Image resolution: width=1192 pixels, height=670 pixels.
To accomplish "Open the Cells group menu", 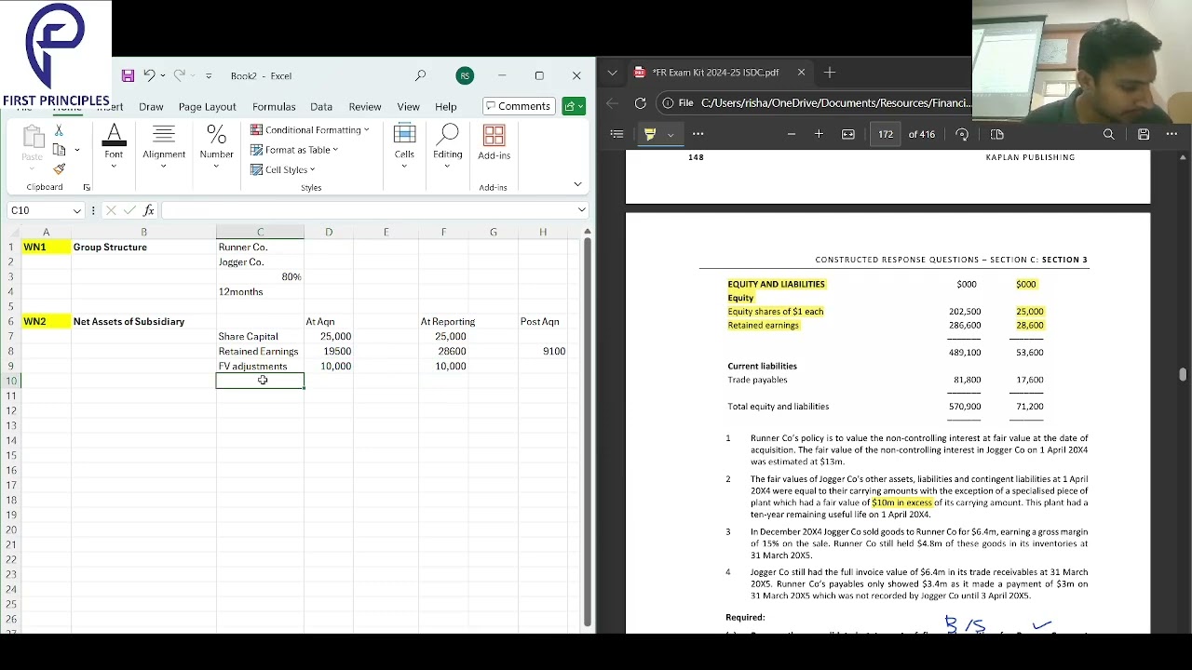I will tap(404, 147).
